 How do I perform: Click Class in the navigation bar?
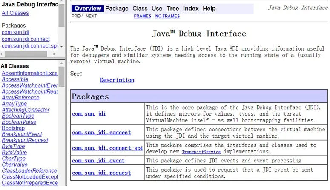tap(140, 9)
